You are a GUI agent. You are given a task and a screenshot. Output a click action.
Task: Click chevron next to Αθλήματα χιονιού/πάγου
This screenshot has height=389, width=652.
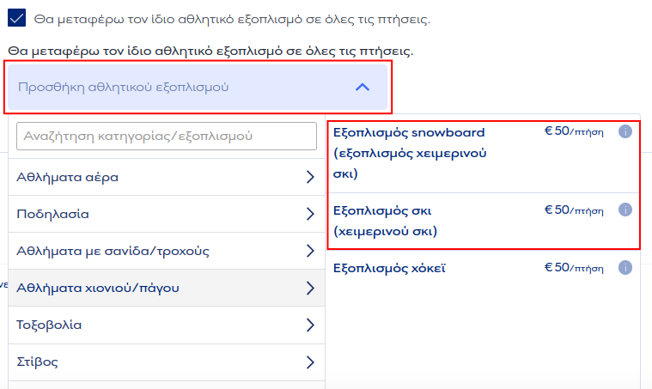tap(309, 289)
